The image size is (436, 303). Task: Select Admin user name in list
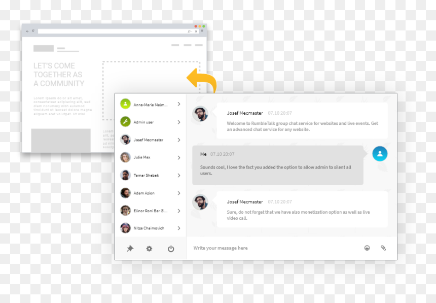point(143,122)
